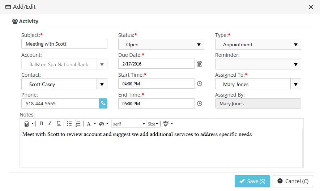Open the serif font family dropdown
This screenshot has height=191, width=320.
129,124
